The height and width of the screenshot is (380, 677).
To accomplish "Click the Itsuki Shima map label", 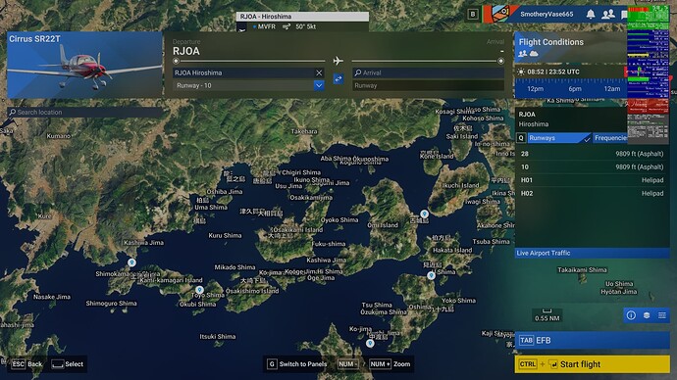I will [x=218, y=337].
